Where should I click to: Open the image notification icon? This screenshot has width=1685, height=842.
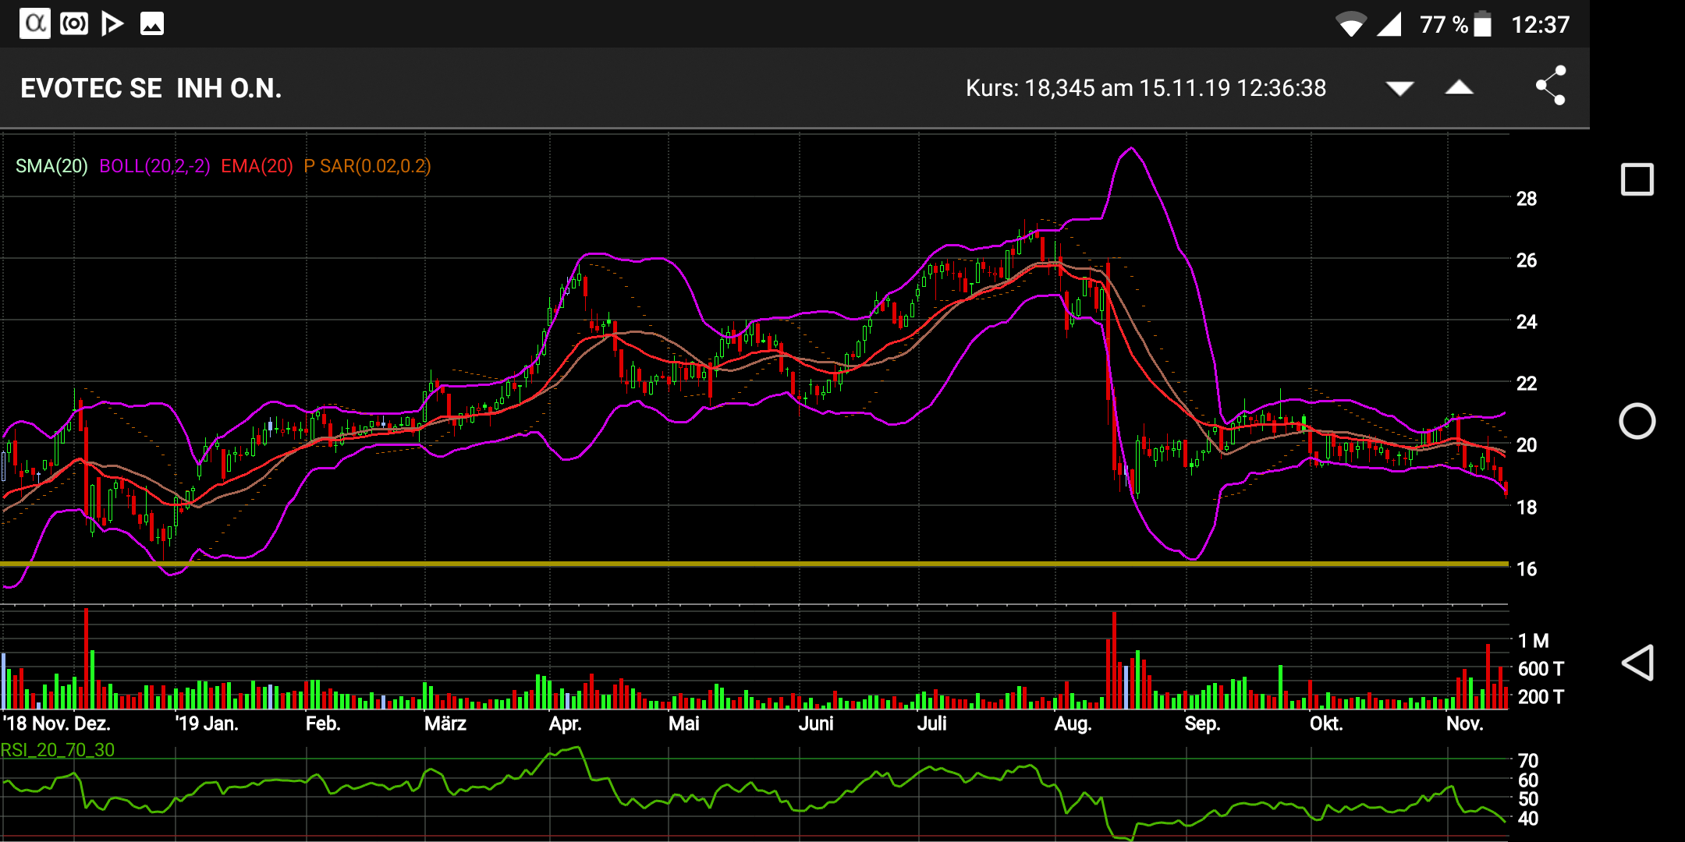(152, 23)
